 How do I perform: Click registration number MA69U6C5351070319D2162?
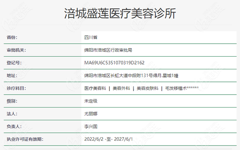pos(114,63)
